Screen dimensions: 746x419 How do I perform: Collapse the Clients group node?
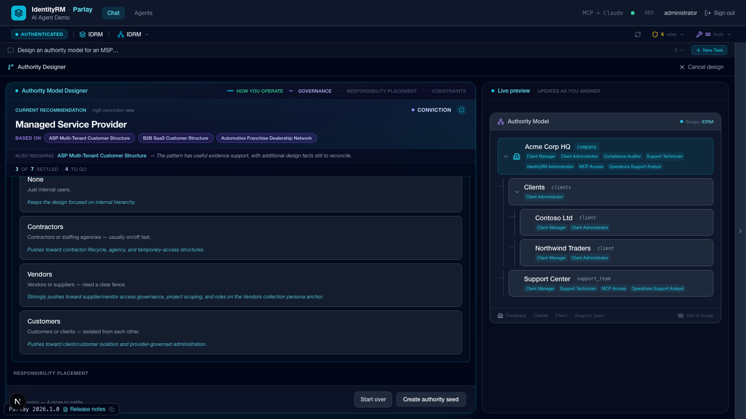tap(517, 192)
